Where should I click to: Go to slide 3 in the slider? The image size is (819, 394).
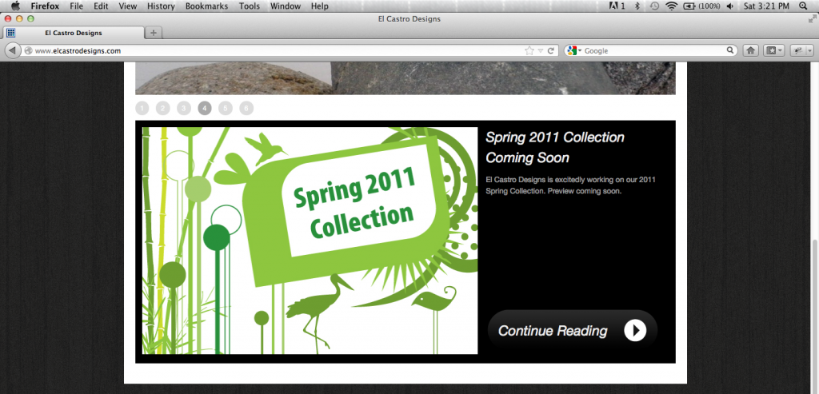coord(184,108)
